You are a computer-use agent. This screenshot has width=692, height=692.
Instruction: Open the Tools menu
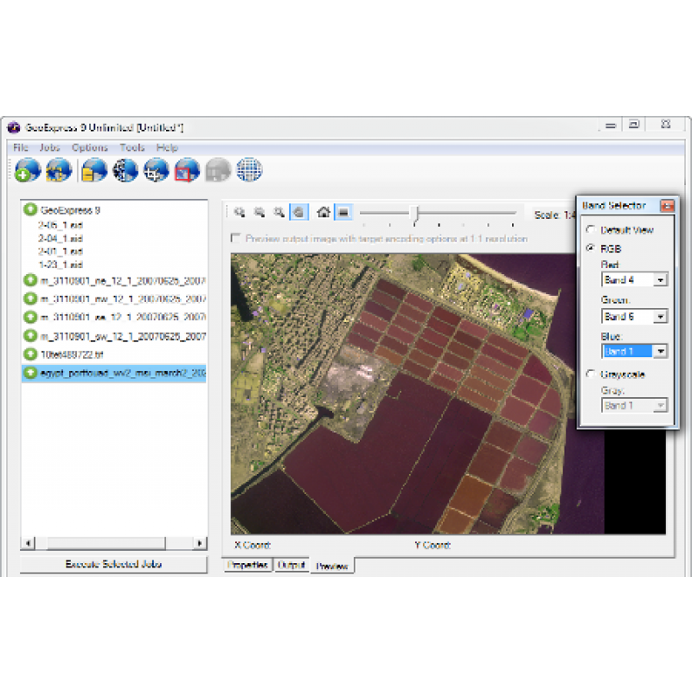pos(131,148)
